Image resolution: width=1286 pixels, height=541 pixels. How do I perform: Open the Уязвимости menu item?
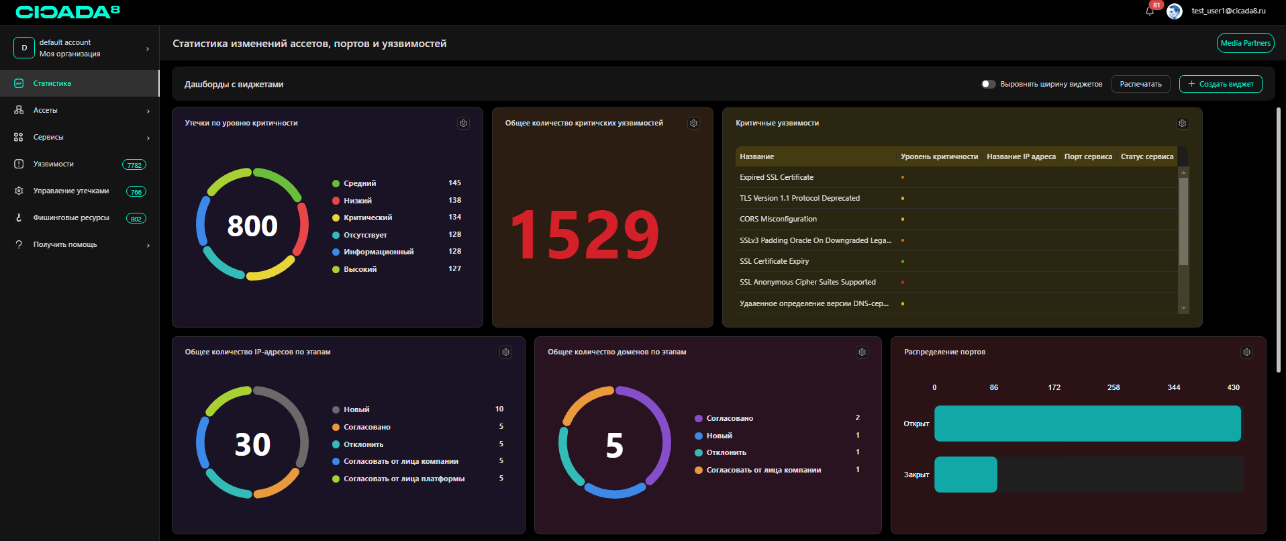79,164
